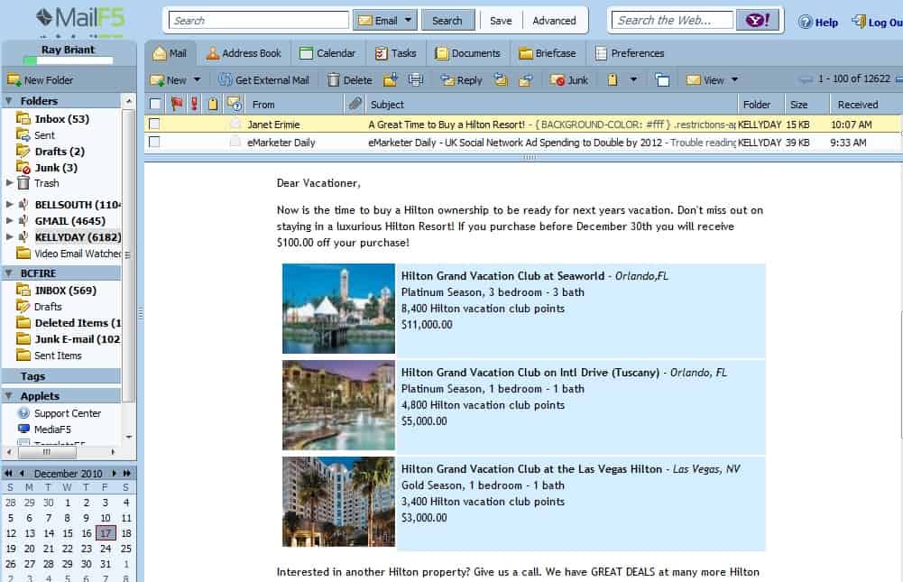Open Advanced search options
The image size is (903, 582).
[554, 21]
